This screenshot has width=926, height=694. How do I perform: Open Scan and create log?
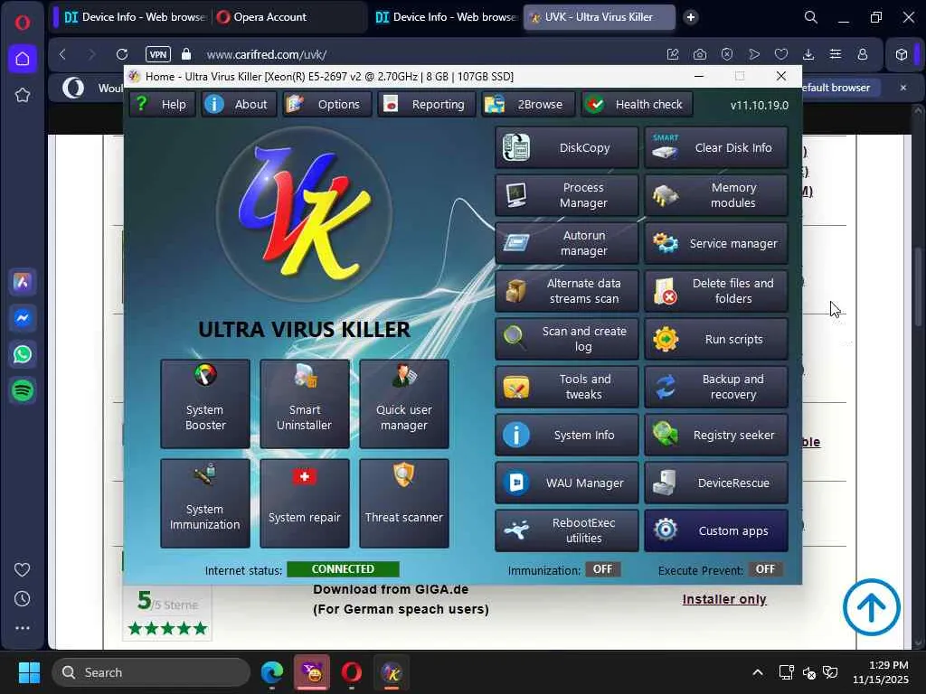(x=566, y=339)
